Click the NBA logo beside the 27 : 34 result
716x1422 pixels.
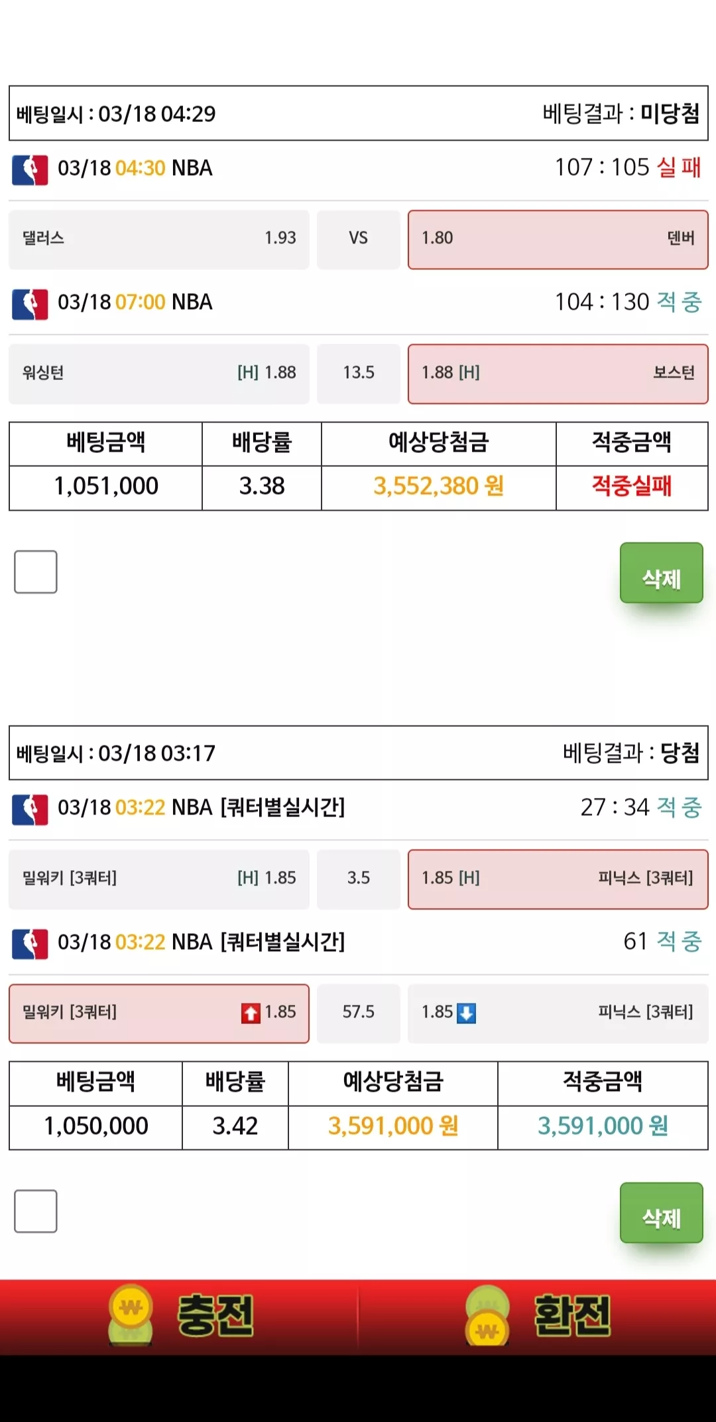(x=30, y=810)
